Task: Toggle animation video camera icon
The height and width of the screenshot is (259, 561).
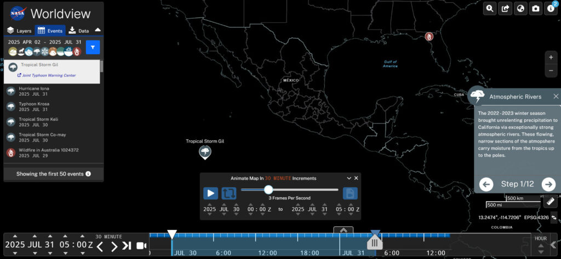Action: pyautogui.click(x=141, y=246)
